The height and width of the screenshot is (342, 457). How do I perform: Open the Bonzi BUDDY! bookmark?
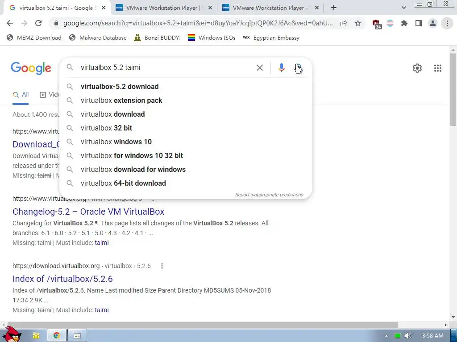(158, 37)
